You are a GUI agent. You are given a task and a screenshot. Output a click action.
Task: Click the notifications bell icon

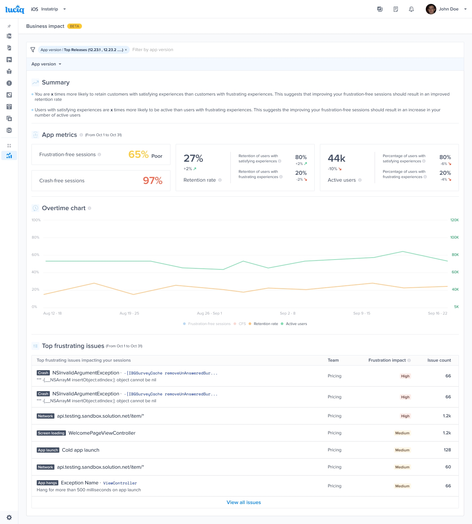click(411, 9)
